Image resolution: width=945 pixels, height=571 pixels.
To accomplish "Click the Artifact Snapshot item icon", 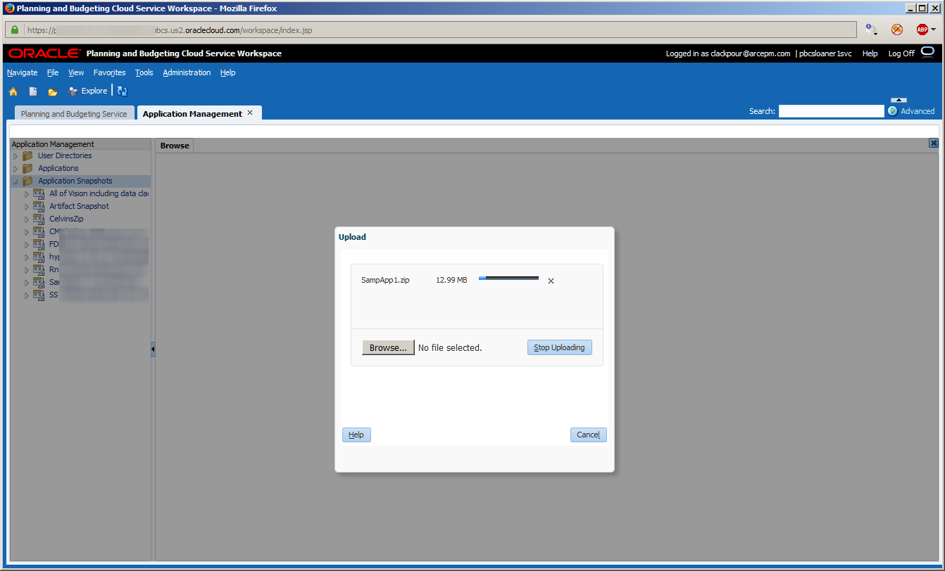I will coord(39,207).
